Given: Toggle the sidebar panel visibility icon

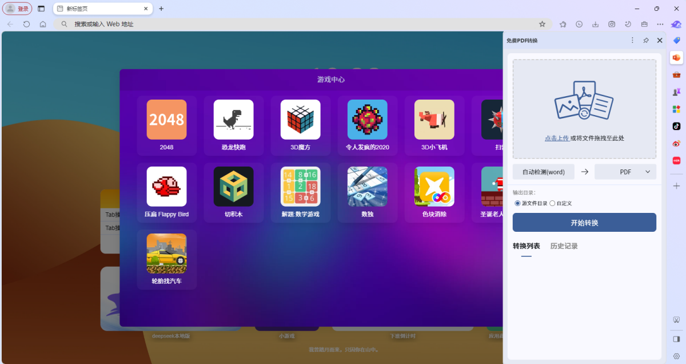Looking at the screenshot, I should click(x=676, y=338).
